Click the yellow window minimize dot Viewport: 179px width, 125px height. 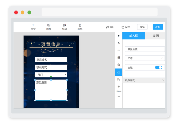[23, 12]
